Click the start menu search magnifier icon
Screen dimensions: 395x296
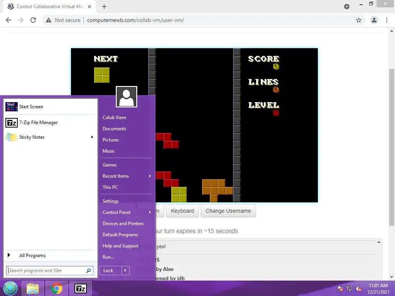(88, 271)
